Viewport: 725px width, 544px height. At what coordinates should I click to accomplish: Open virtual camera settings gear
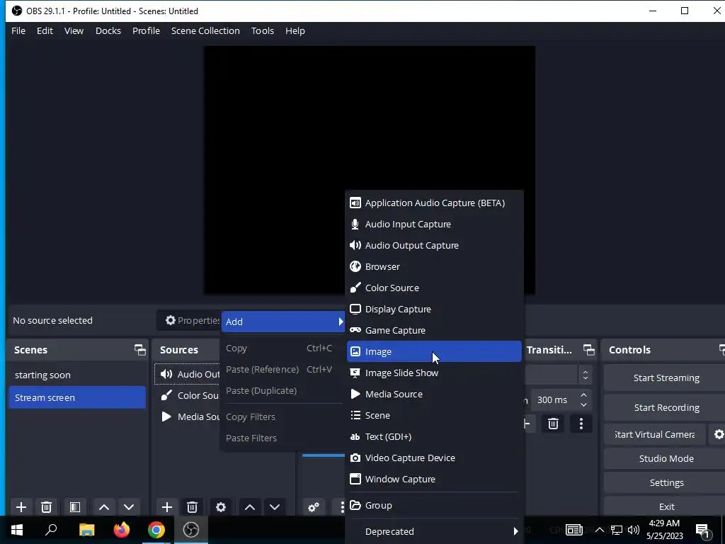(x=719, y=434)
